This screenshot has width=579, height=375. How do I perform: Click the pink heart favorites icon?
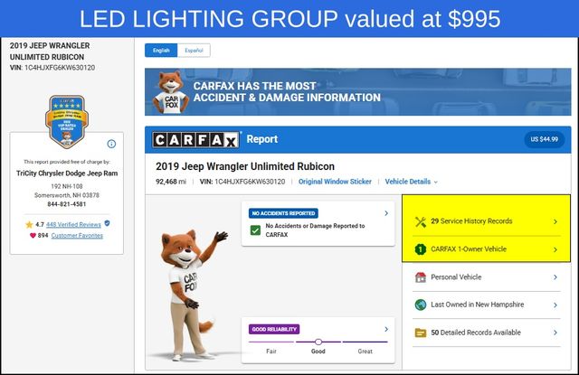pos(33,236)
